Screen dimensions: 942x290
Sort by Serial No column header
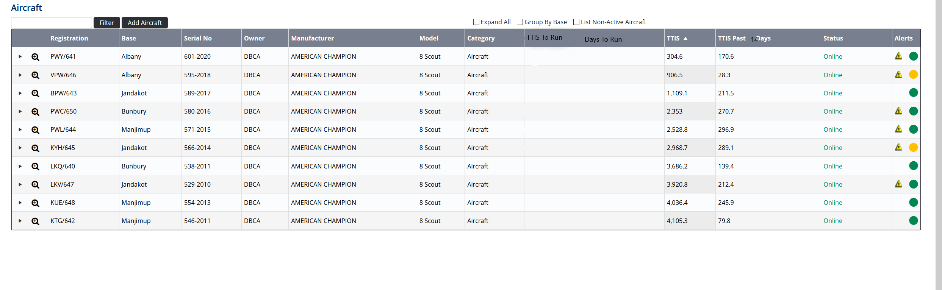[x=198, y=38]
